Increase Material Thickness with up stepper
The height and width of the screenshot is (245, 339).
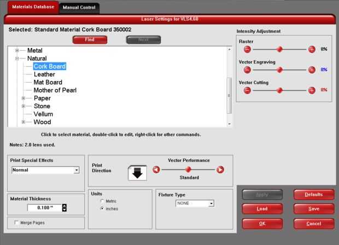(x=64, y=206)
